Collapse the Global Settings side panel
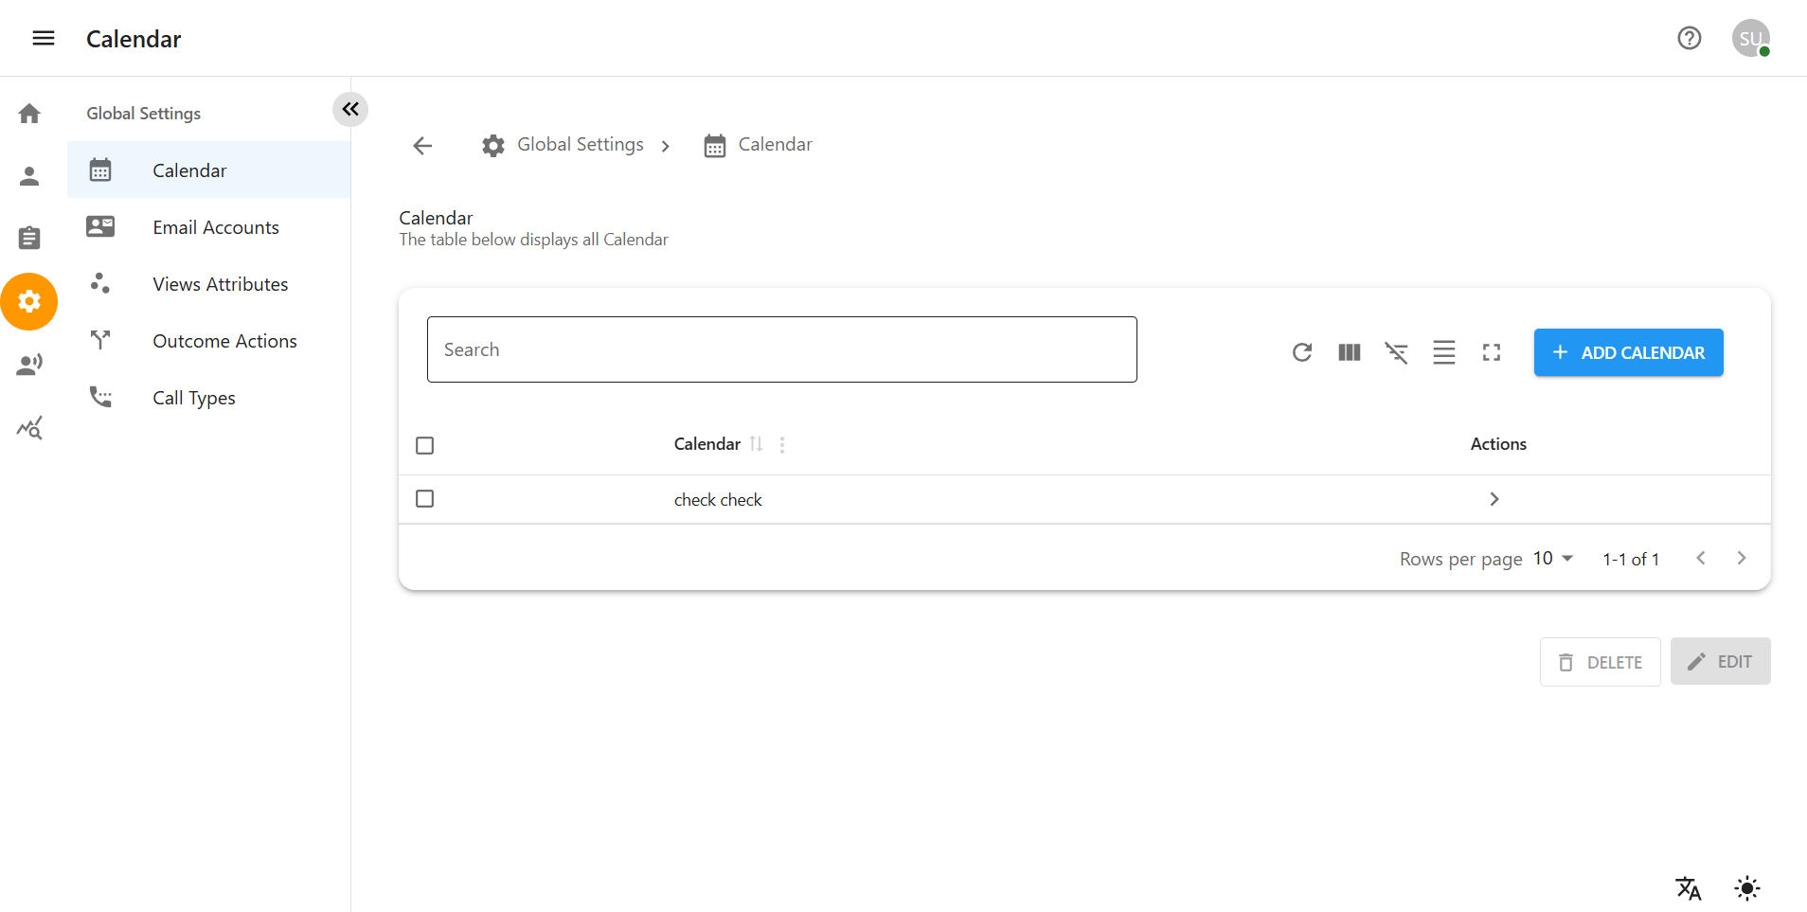Image resolution: width=1807 pixels, height=912 pixels. pyautogui.click(x=350, y=109)
